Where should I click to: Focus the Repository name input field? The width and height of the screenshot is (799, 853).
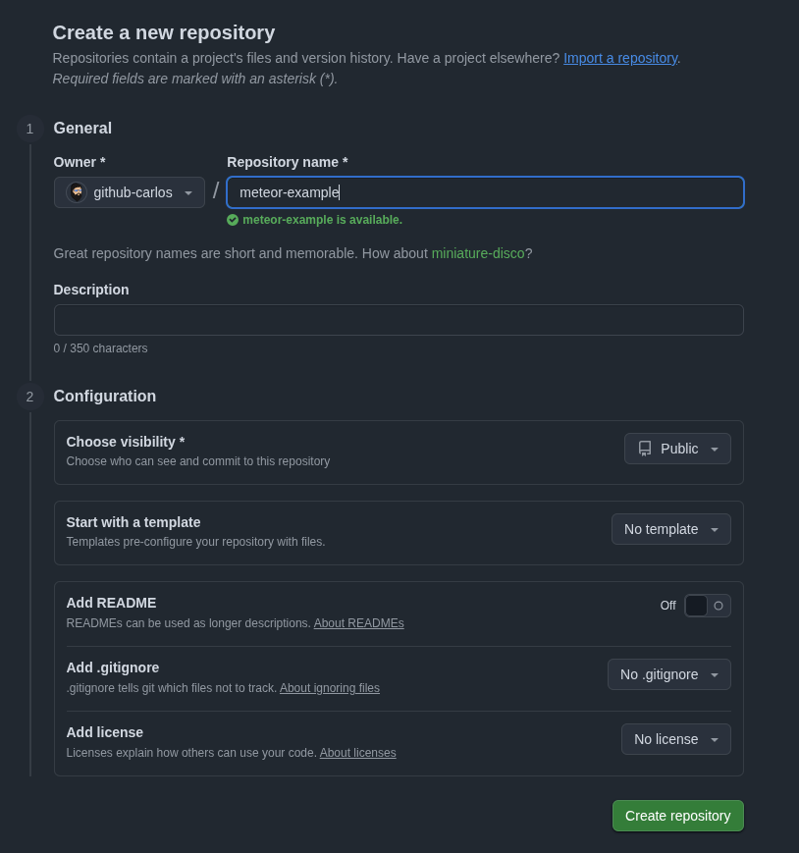(485, 192)
